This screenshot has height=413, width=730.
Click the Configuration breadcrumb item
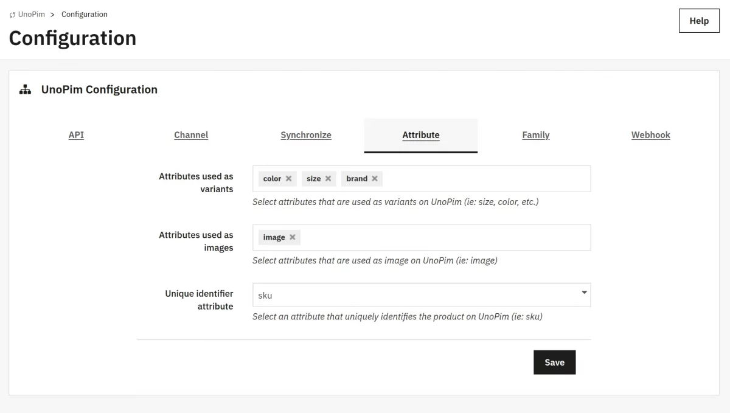tap(85, 15)
